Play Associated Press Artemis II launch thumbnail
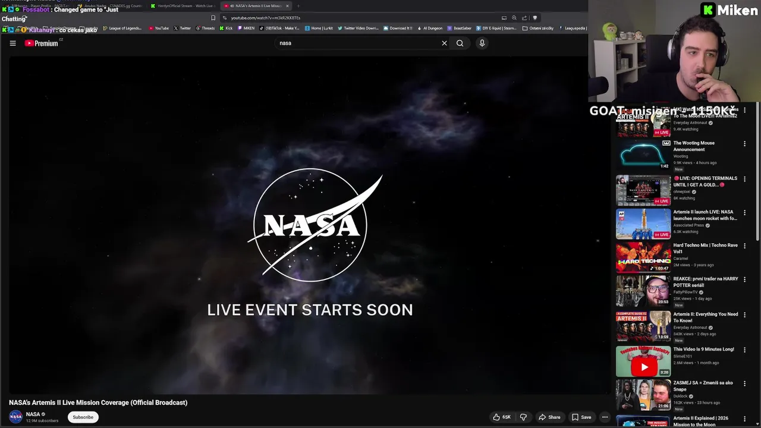Image resolution: width=761 pixels, height=428 pixels. tap(643, 224)
